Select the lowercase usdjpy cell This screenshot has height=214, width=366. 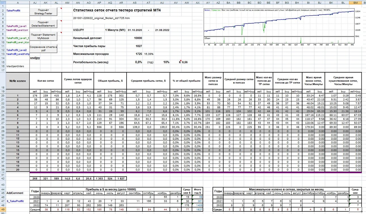pyautogui.click(x=35, y=58)
